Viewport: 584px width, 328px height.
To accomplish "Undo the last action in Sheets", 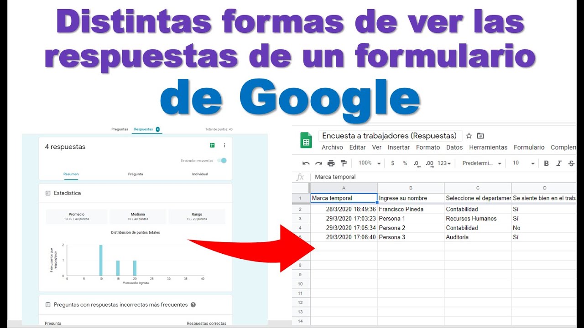I will 306,163.
